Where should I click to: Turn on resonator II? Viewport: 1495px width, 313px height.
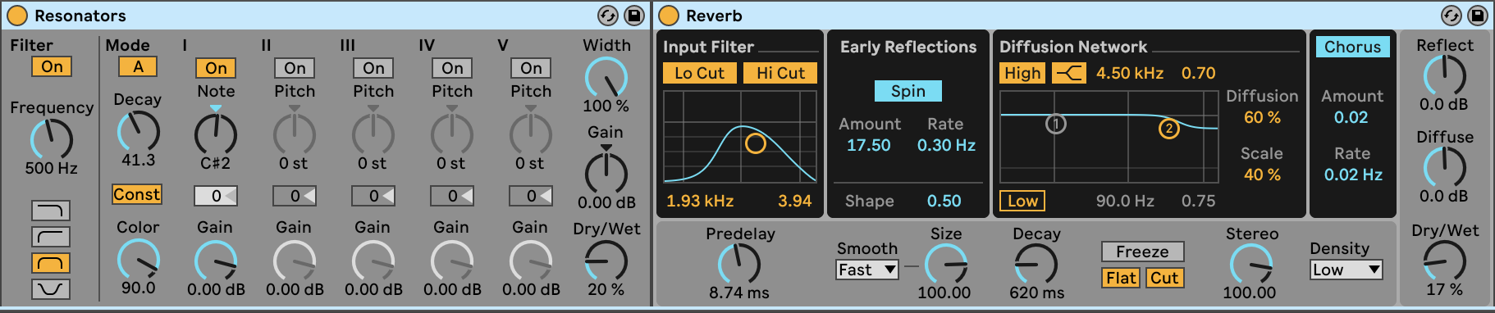click(x=295, y=68)
